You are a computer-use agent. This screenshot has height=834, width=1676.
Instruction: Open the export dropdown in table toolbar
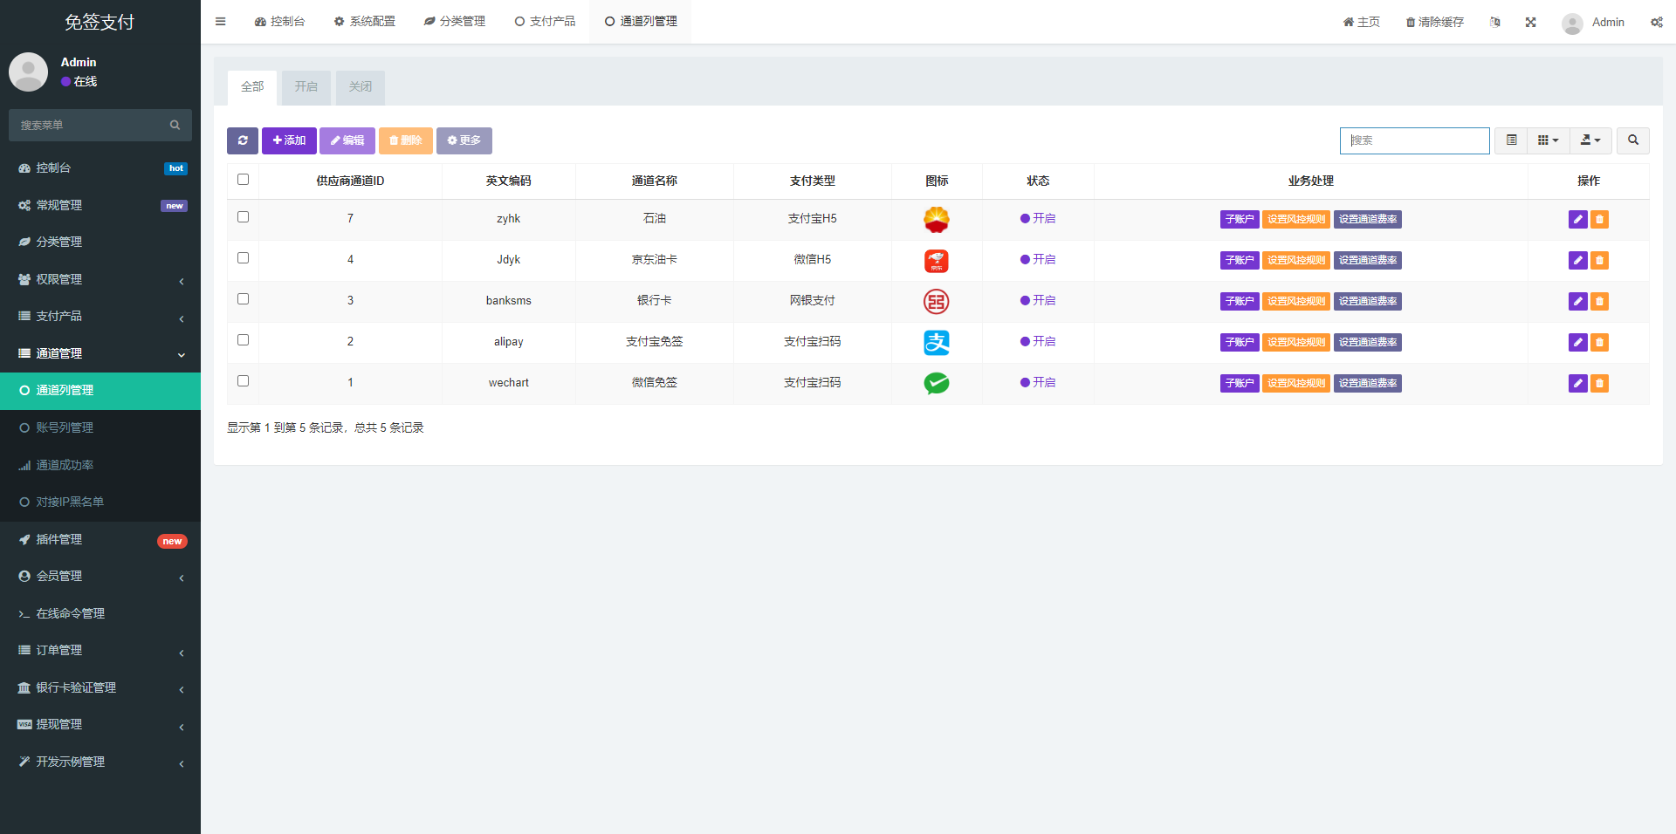point(1590,140)
